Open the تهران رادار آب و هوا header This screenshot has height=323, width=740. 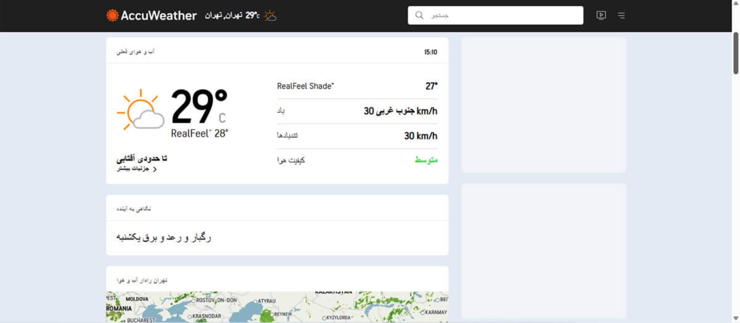coord(142,280)
